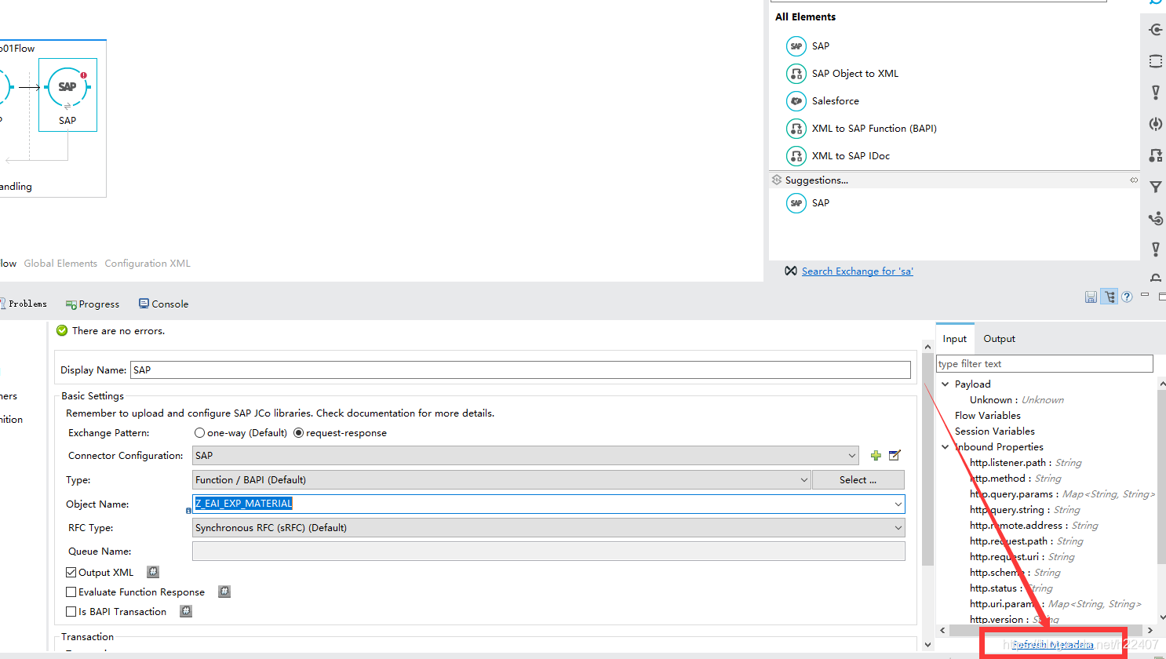Viewport: 1166px width, 659px height.
Task: Collapse the Payload tree node
Action: point(946,384)
